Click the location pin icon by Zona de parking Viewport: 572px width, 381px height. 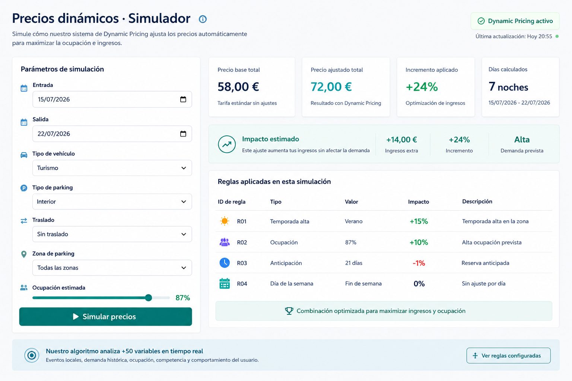pos(24,254)
